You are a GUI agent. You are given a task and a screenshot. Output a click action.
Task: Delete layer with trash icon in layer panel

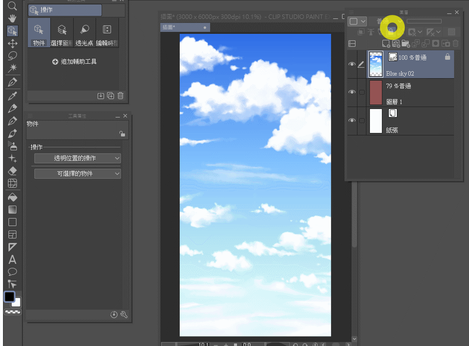[456, 44]
